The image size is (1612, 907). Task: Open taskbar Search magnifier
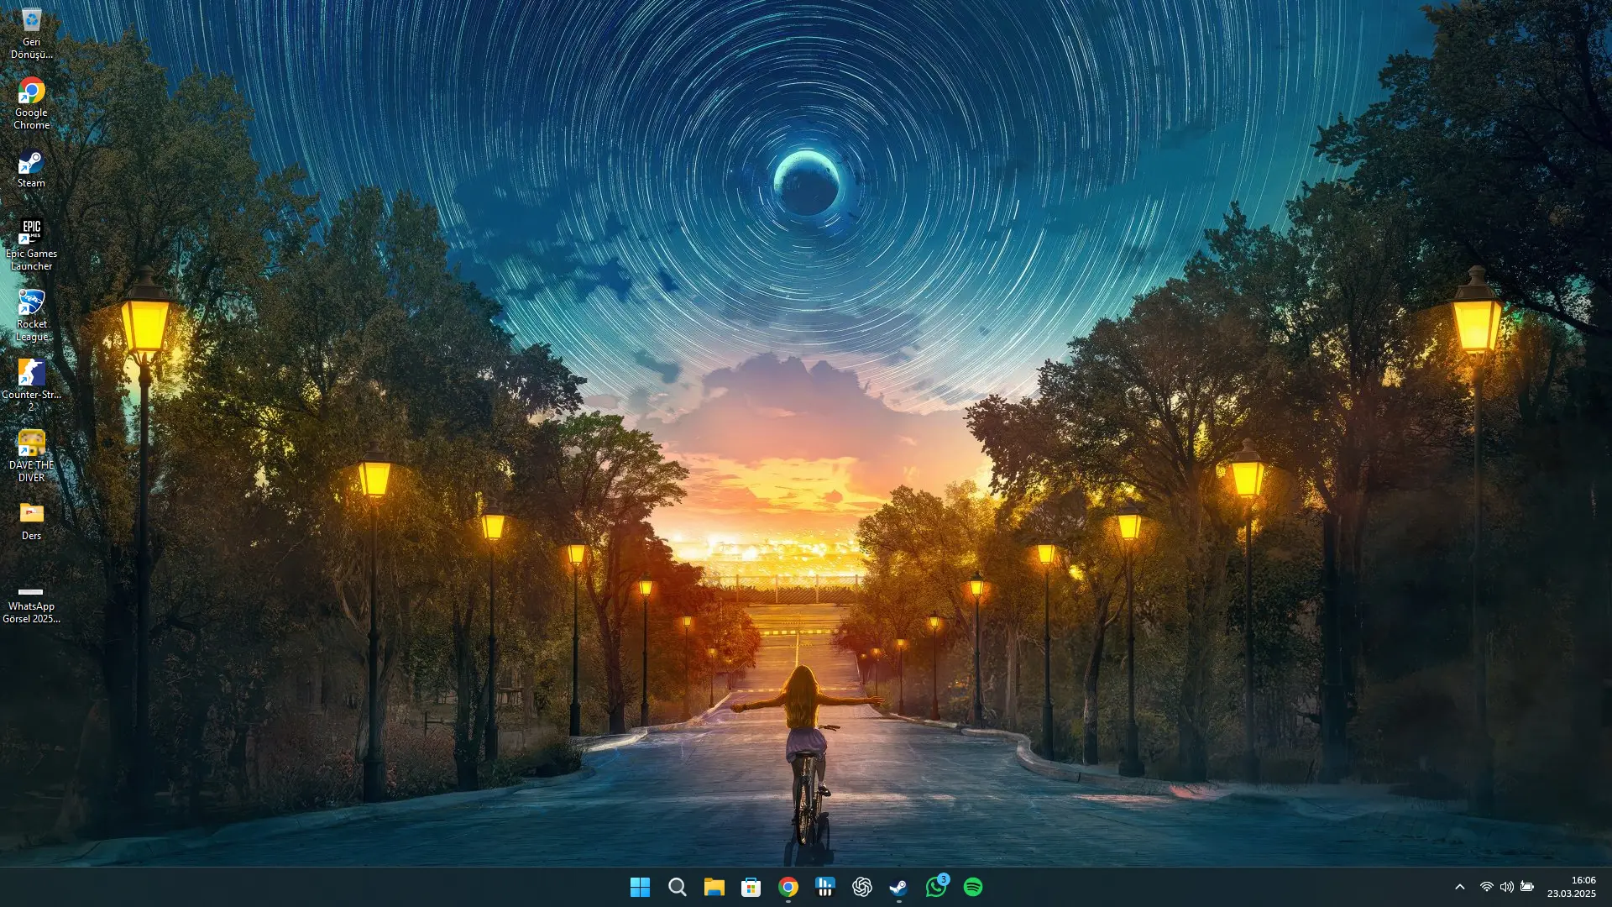pos(677,887)
